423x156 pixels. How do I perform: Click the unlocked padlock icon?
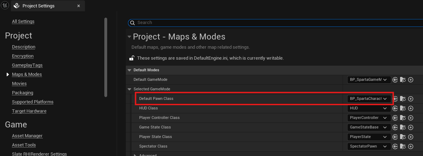pyautogui.click(x=131, y=58)
